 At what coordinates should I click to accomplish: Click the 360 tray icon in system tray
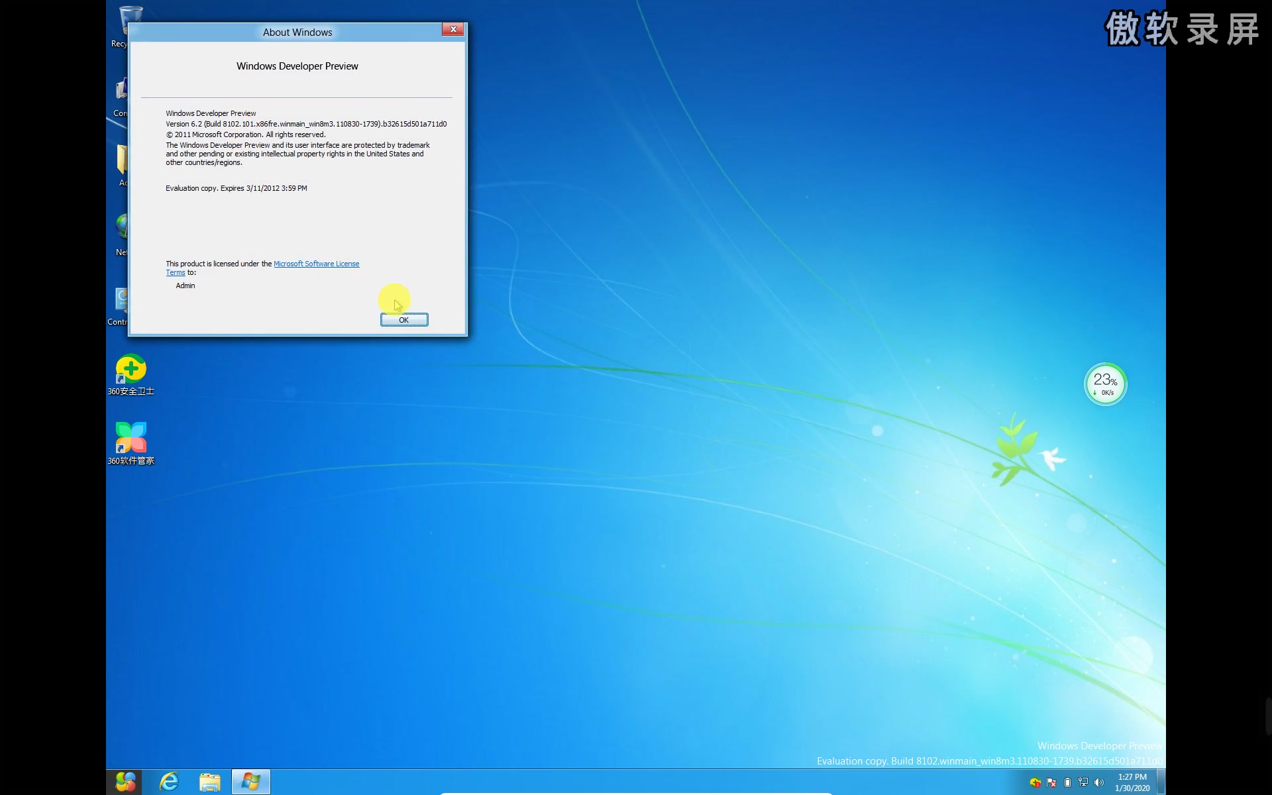point(1035,782)
